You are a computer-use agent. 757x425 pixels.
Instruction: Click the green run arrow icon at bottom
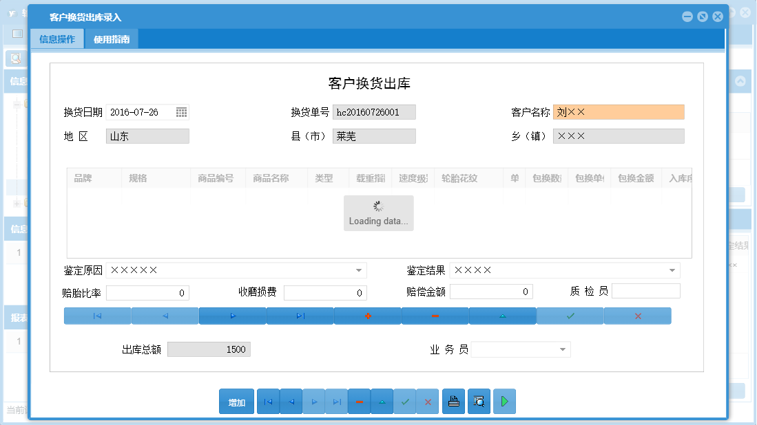click(x=504, y=401)
